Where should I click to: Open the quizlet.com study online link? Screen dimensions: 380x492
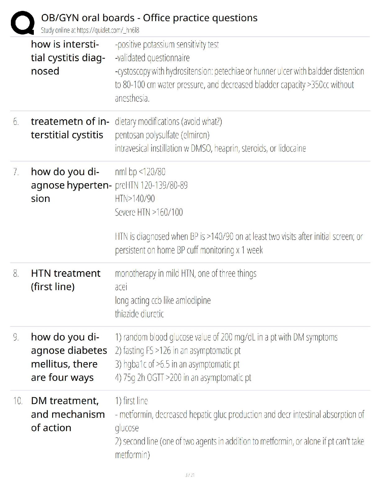coord(90,30)
